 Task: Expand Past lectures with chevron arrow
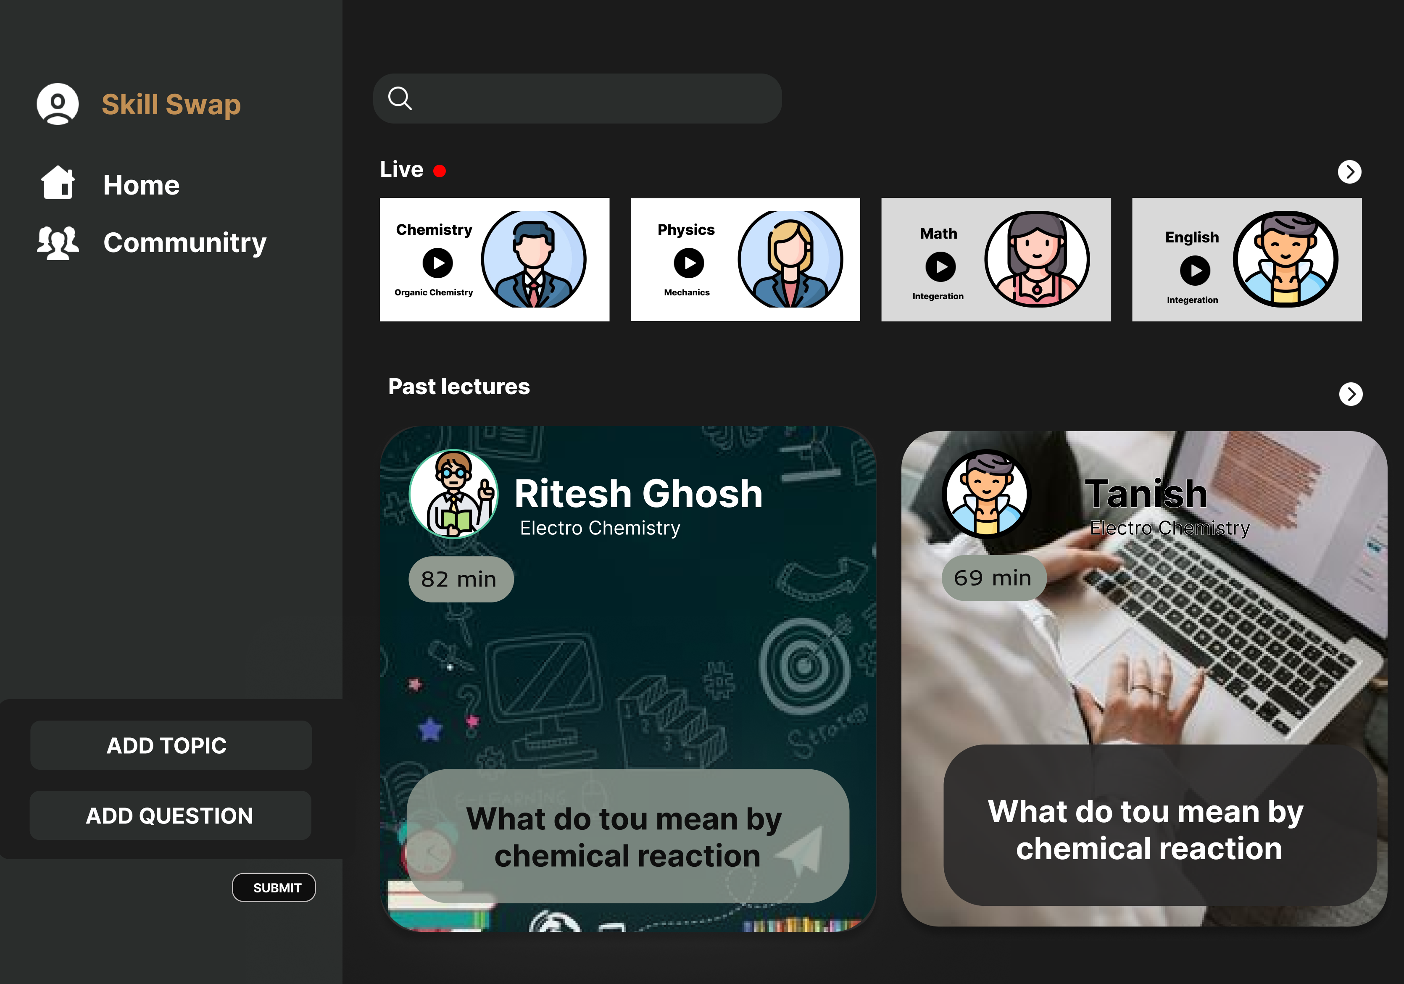[1351, 394]
